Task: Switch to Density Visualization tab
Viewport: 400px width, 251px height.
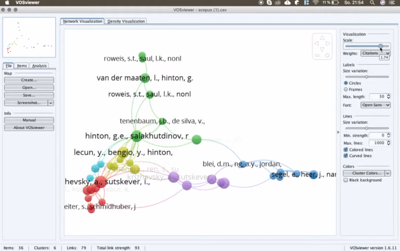Action: coord(126,21)
